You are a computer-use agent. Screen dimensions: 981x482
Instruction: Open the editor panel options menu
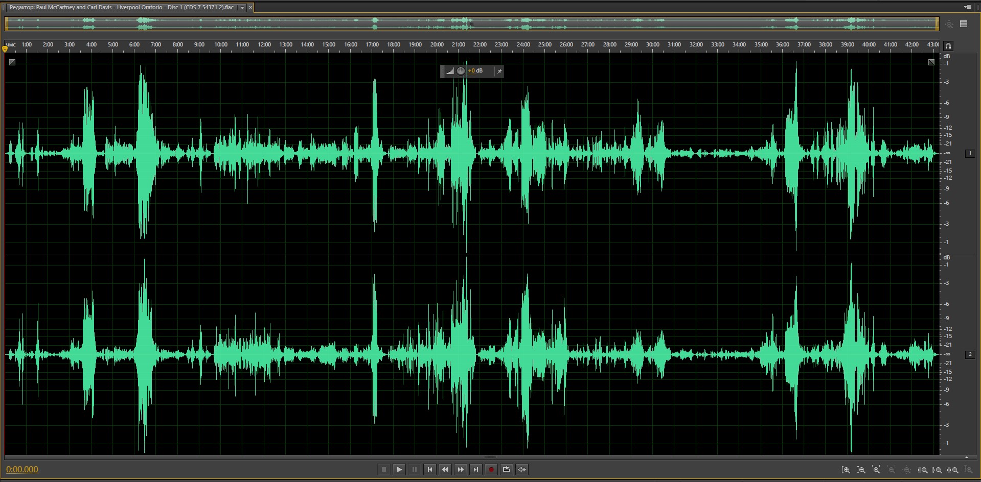coord(967,7)
